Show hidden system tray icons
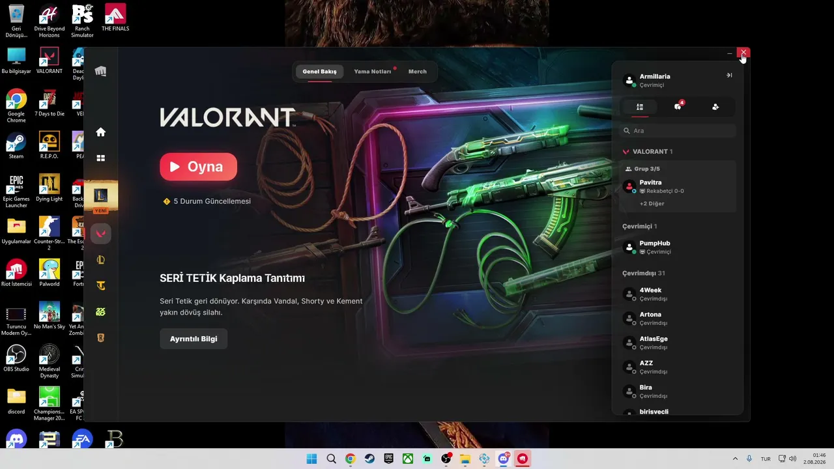This screenshot has height=469, width=834. 736,459
